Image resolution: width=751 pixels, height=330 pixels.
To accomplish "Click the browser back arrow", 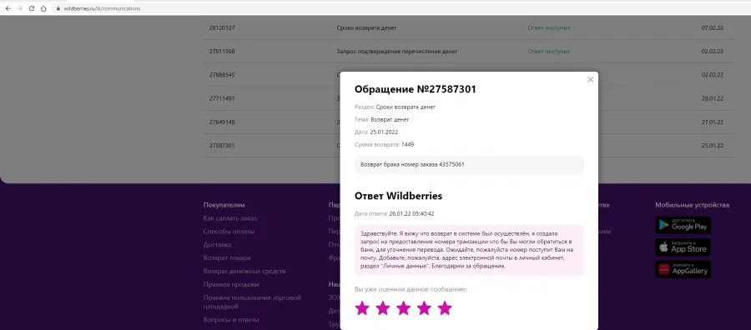I will pos(8,8).
